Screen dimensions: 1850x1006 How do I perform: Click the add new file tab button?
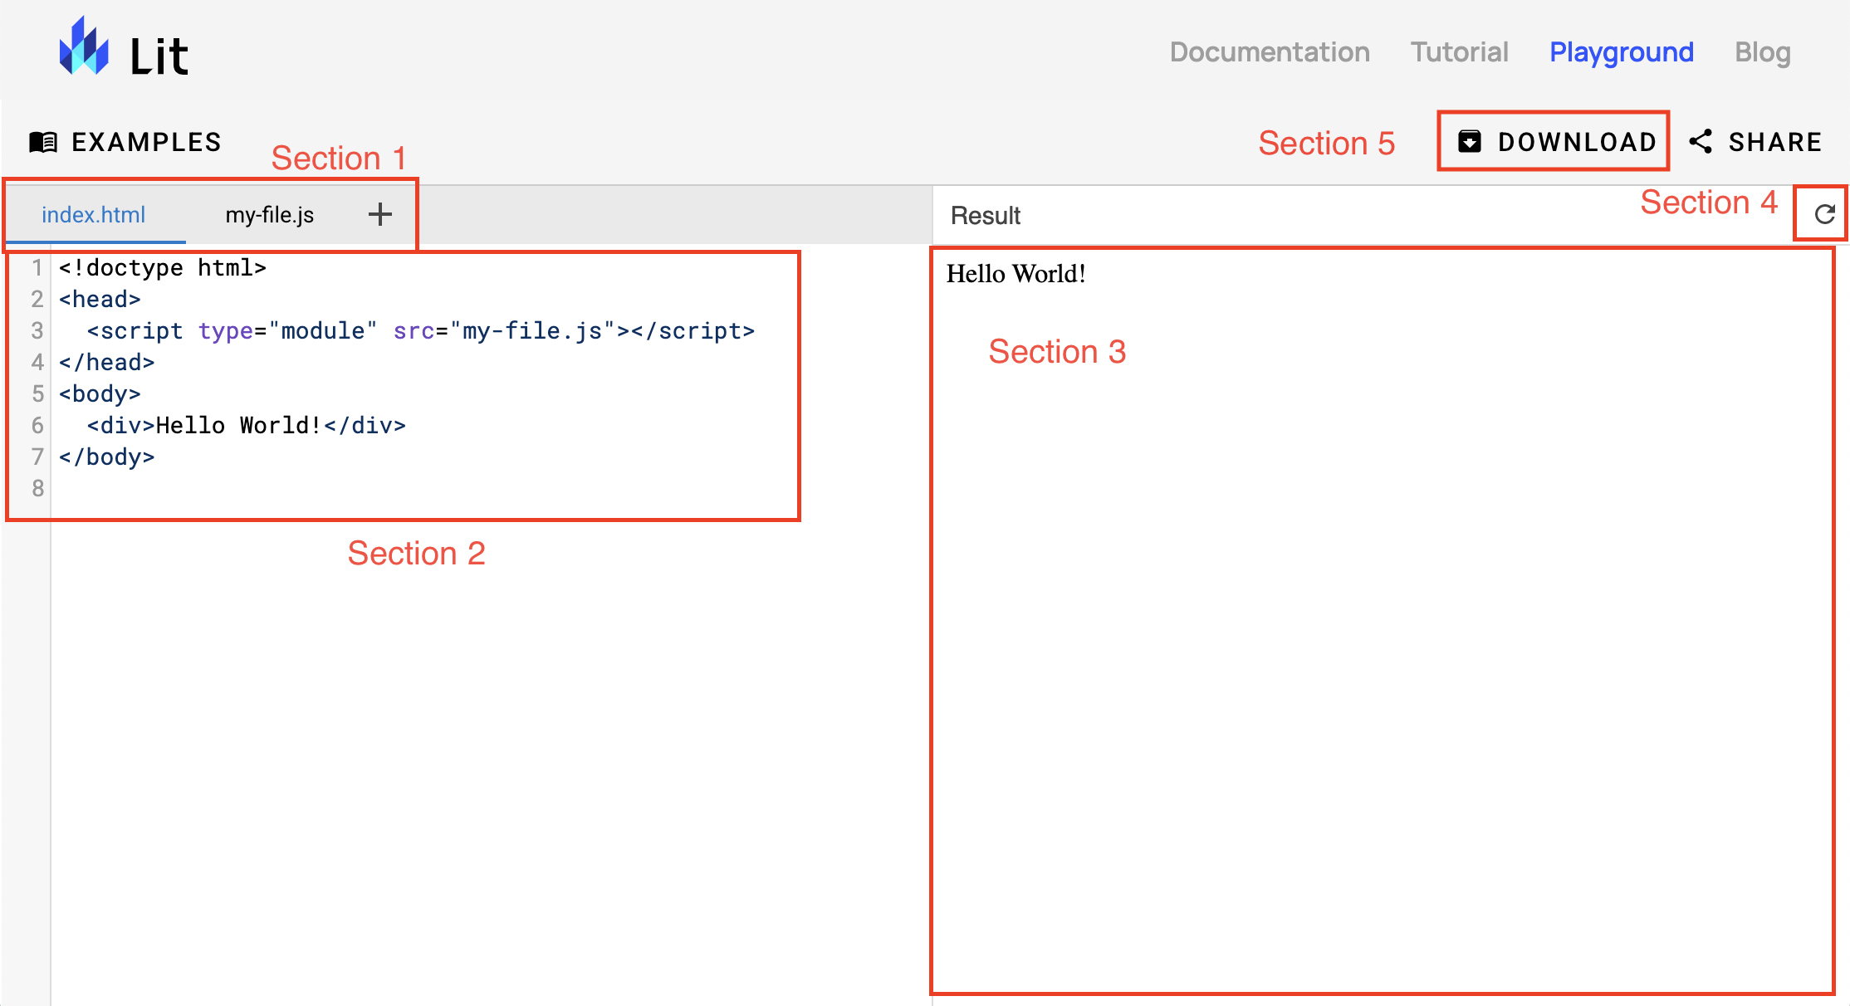pyautogui.click(x=380, y=212)
